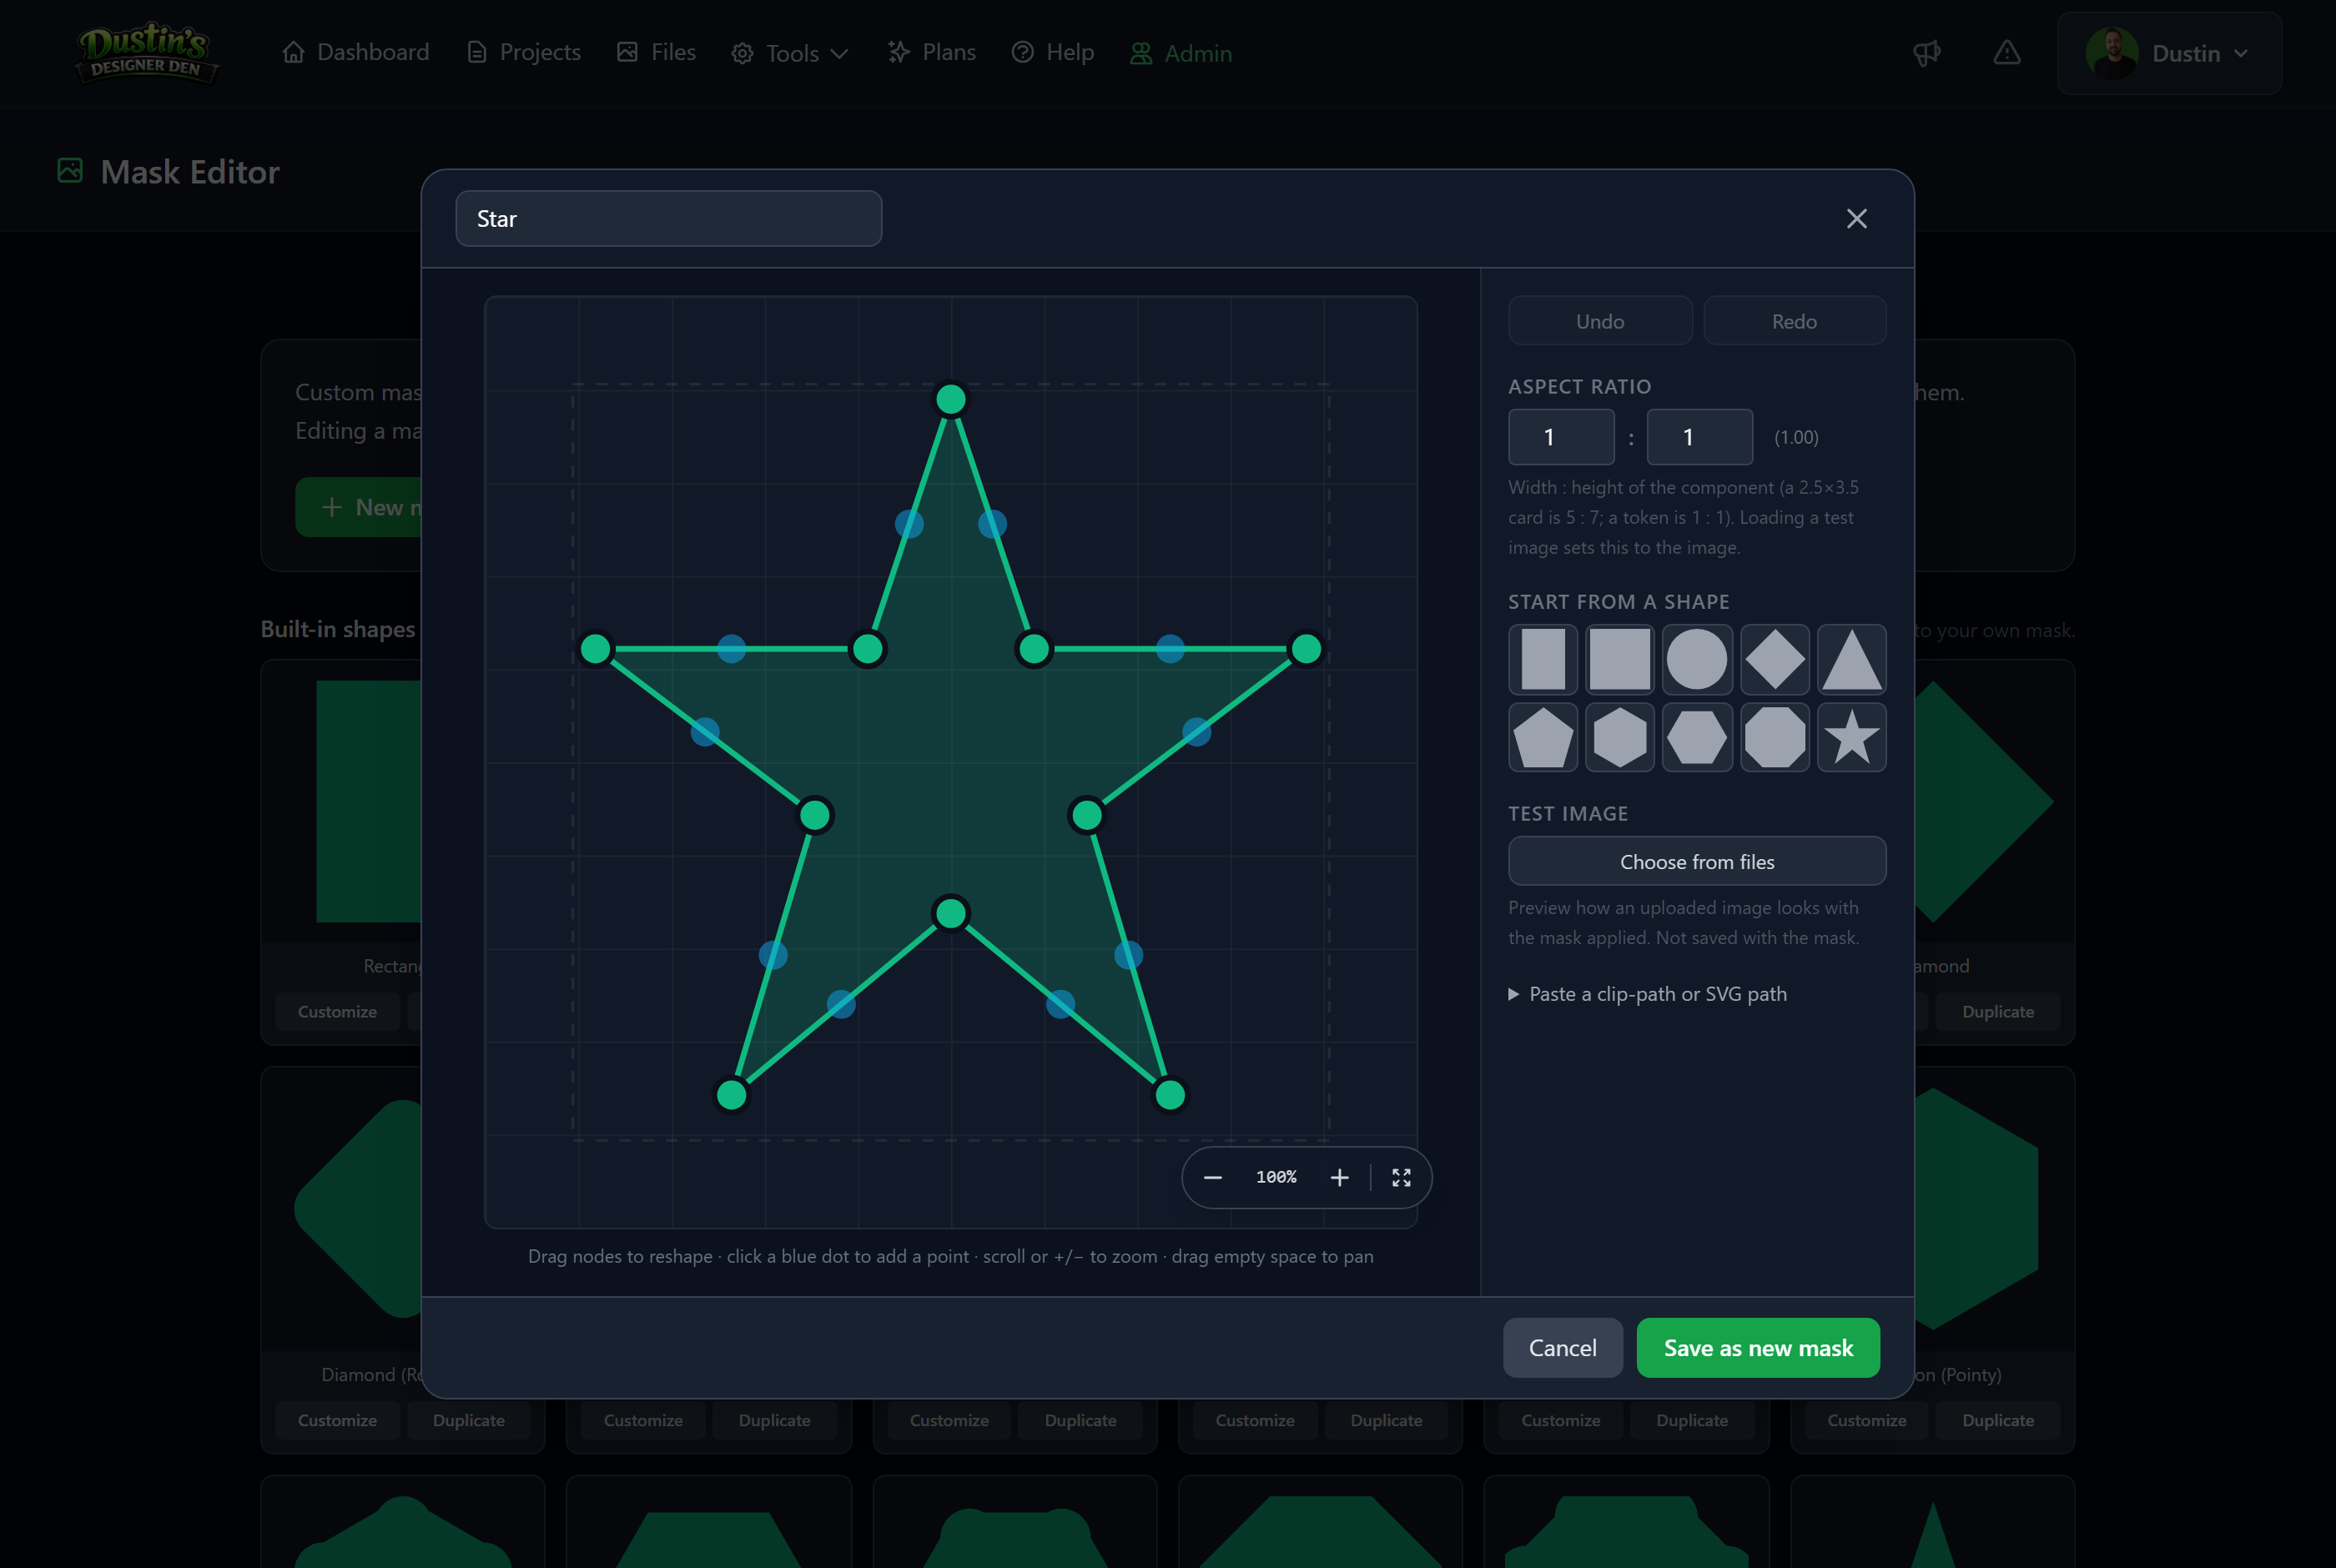Open the Tools dropdown menu
Image resolution: width=2336 pixels, height=1568 pixels.
point(790,53)
